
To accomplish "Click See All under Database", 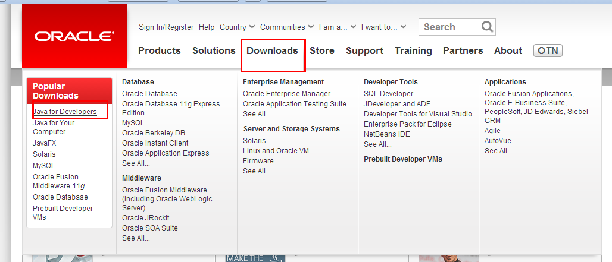I will (136, 163).
